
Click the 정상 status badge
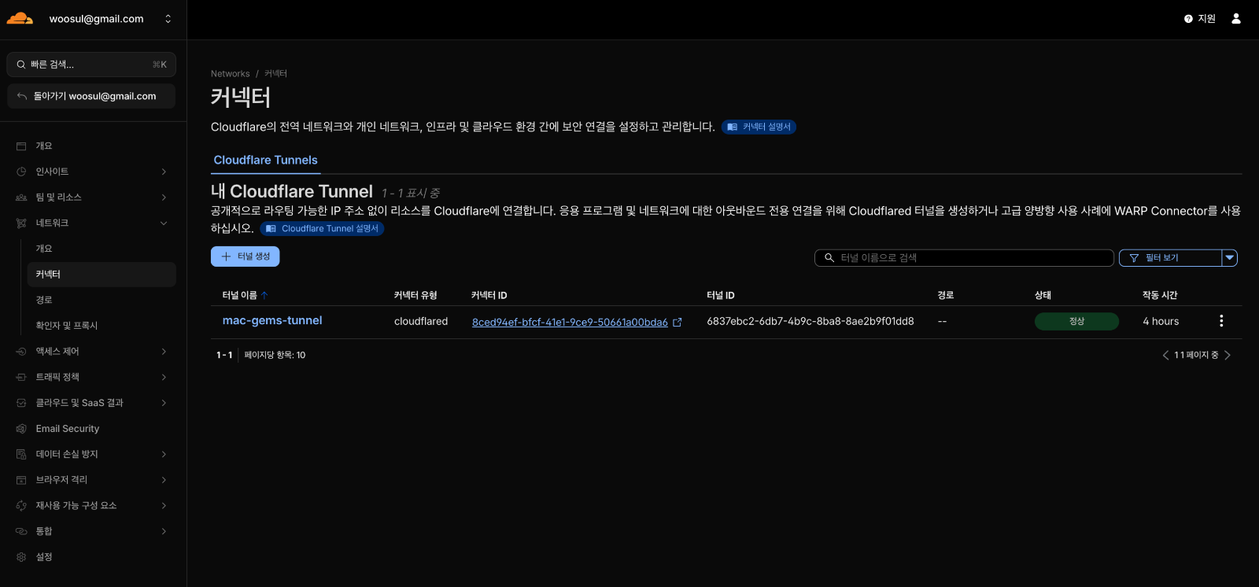[x=1076, y=321]
